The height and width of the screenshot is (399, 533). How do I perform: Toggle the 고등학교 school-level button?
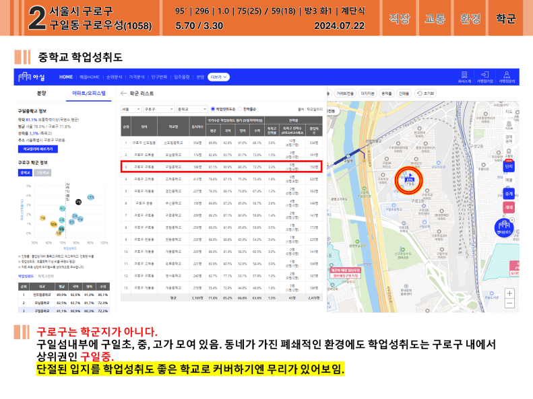pyautogui.click(x=42, y=173)
